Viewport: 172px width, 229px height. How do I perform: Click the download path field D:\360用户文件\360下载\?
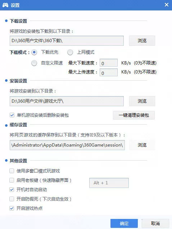point(67,41)
